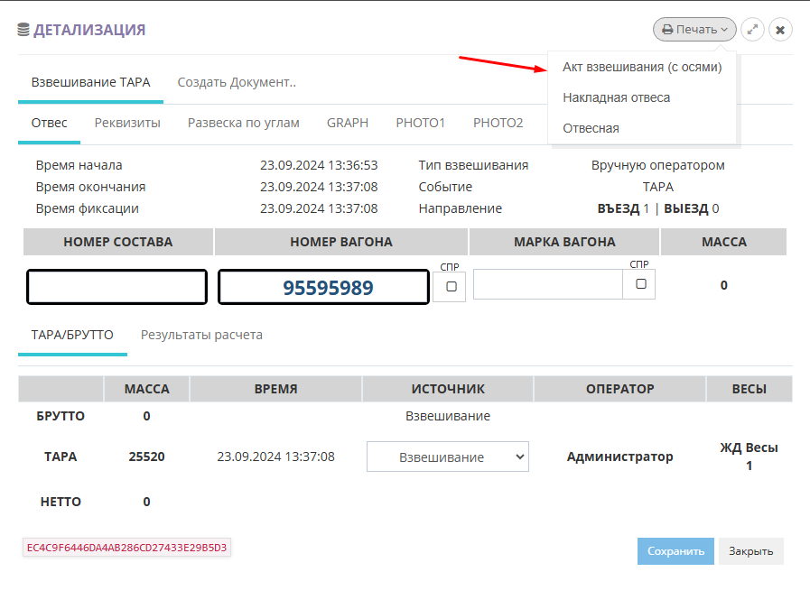Show the PHOTO2 tab
This screenshot has width=810, height=609.
pyautogui.click(x=498, y=123)
